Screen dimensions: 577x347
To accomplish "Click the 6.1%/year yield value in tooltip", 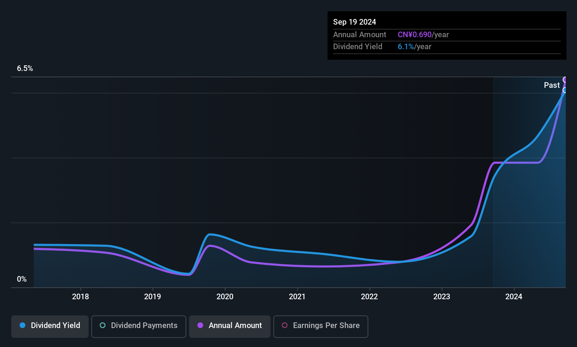I will (415, 47).
